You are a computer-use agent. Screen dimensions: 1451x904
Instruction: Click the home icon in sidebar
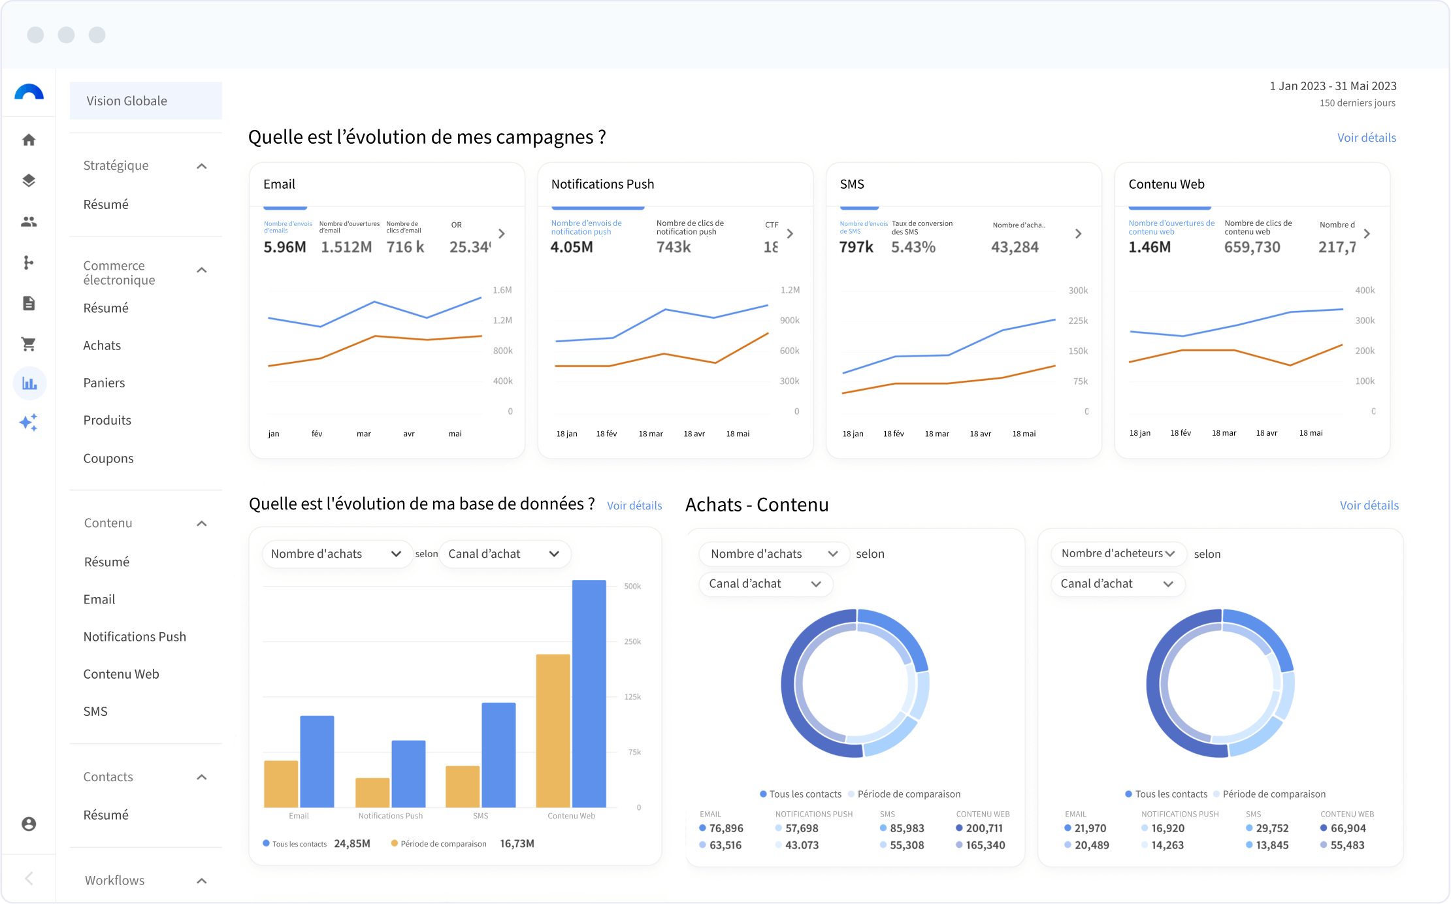tap(29, 140)
